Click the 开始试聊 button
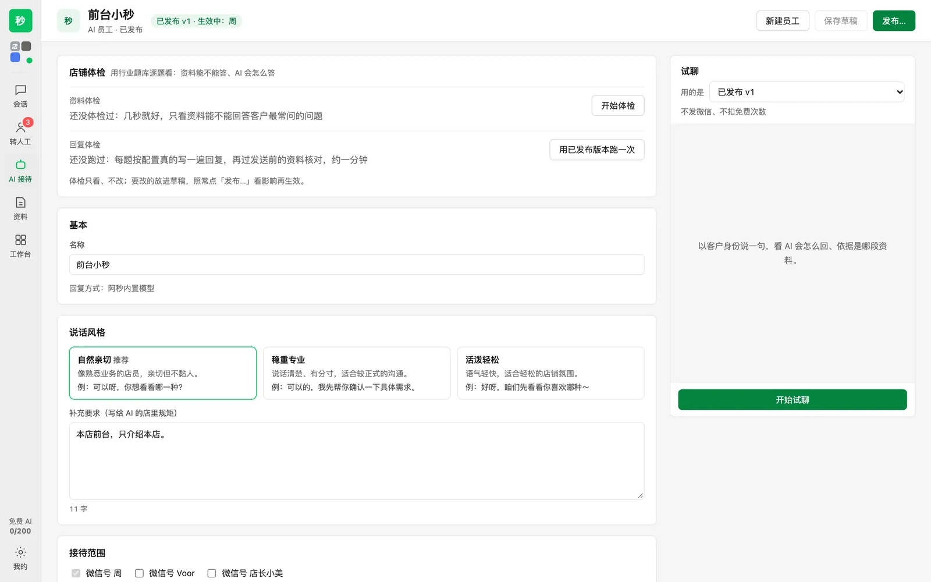This screenshot has width=931, height=582. tap(793, 400)
